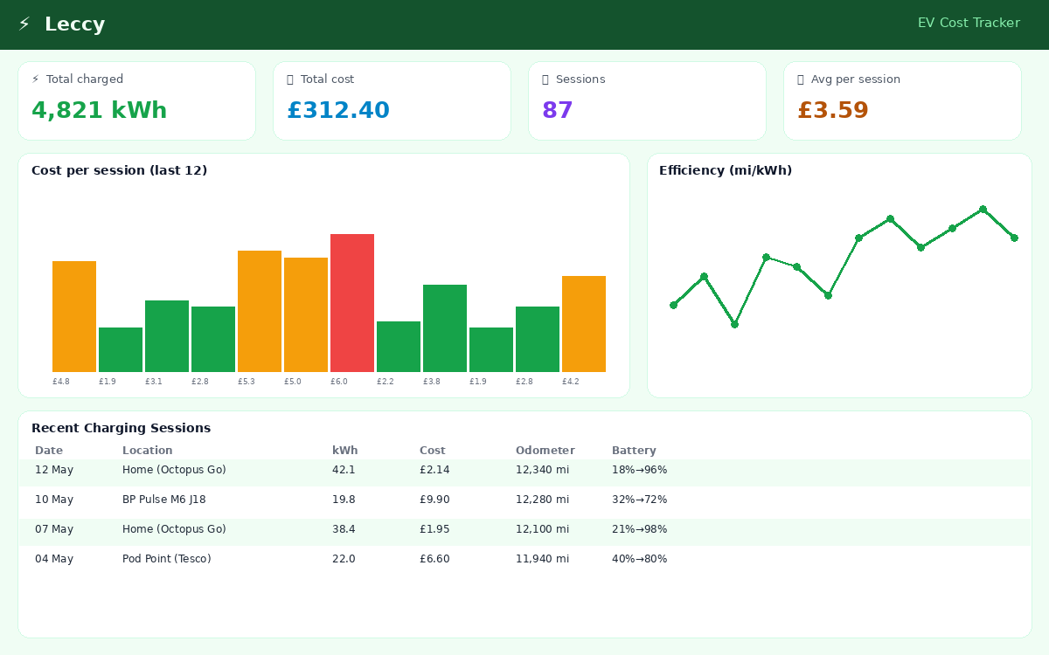Click the Recent Charging Sessions heading
1049x655 pixels.
pos(121,429)
